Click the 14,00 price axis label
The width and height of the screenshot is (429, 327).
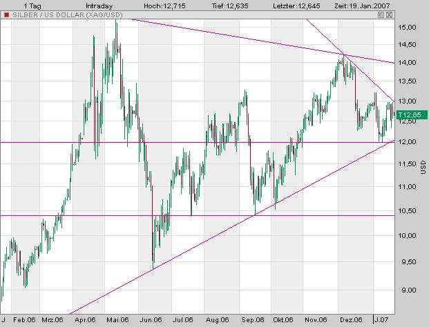coord(407,63)
